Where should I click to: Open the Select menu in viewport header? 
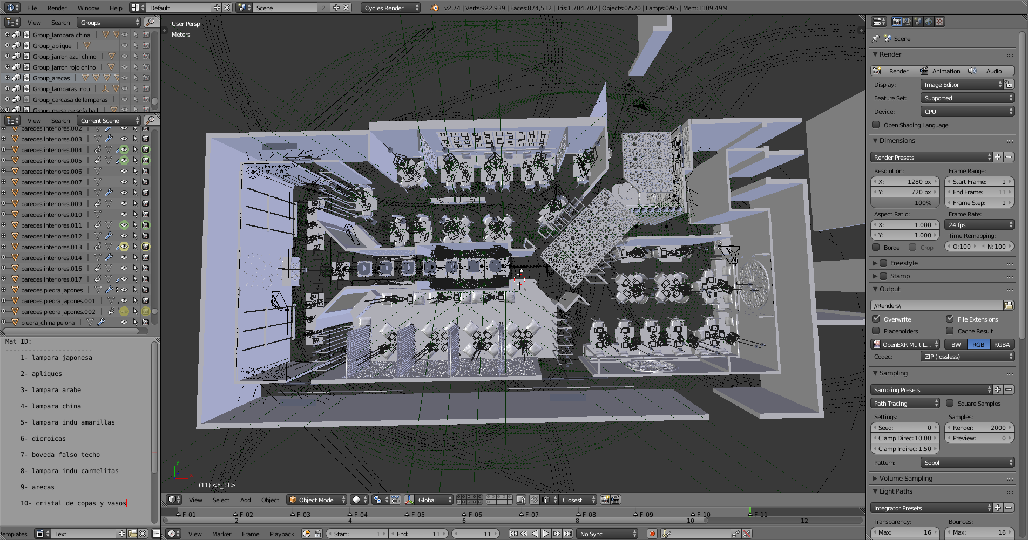[x=221, y=500]
